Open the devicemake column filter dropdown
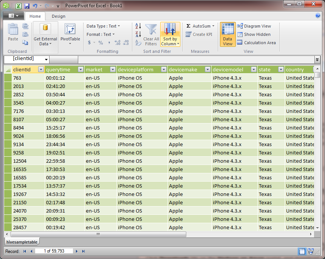 pos(207,69)
